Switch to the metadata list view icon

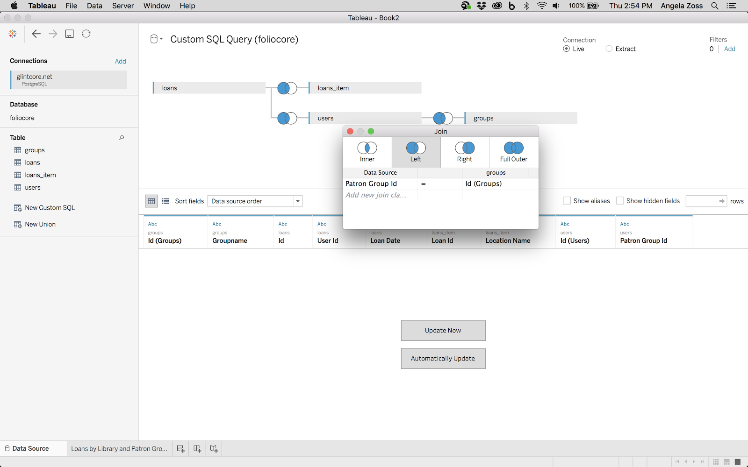[x=165, y=201]
